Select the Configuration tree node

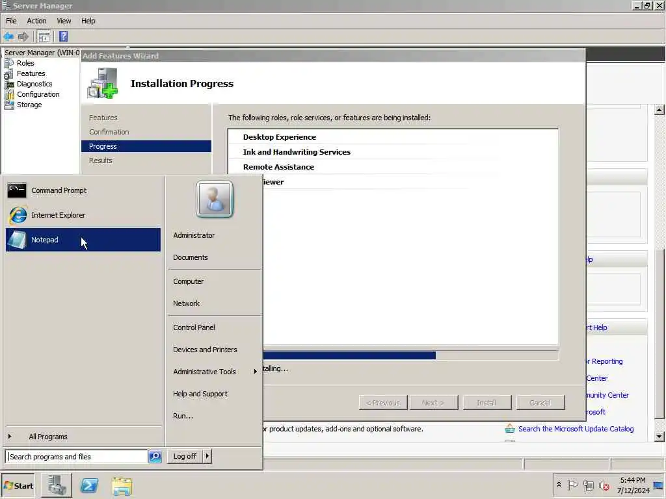(x=38, y=94)
